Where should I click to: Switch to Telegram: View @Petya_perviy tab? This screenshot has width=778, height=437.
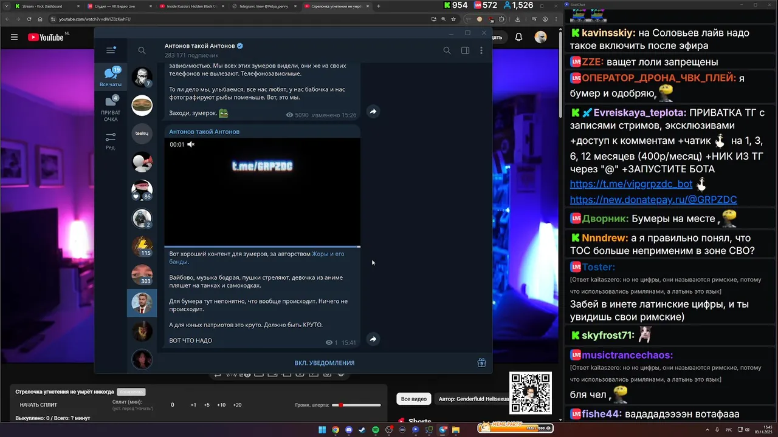pos(263,6)
